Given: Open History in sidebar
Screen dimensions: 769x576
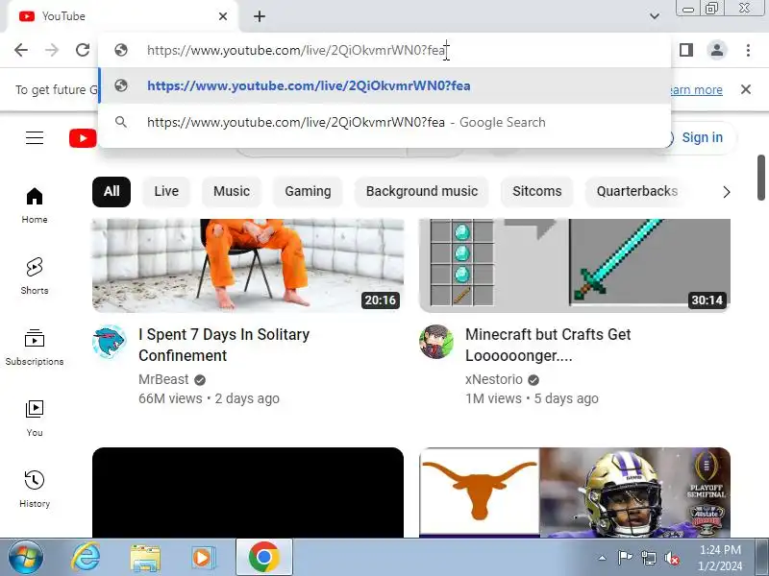Looking at the screenshot, I should (x=35, y=490).
